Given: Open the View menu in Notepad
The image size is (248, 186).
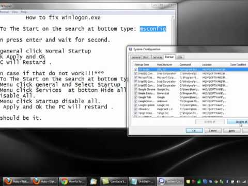Looking at the screenshot, I should pyautogui.click(x=15, y=12).
